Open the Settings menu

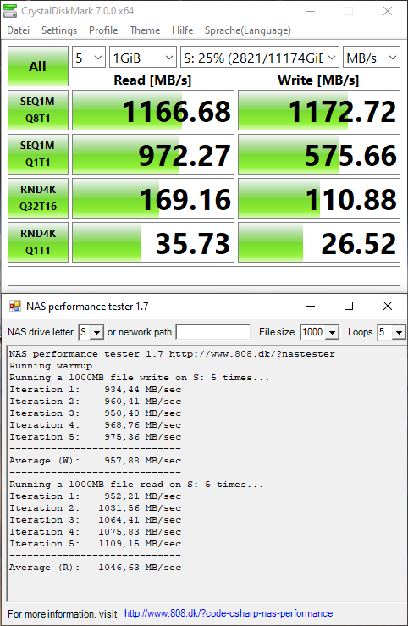59,30
